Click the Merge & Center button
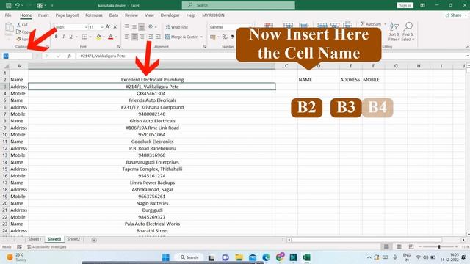This screenshot has height=264, width=470. 181,37
